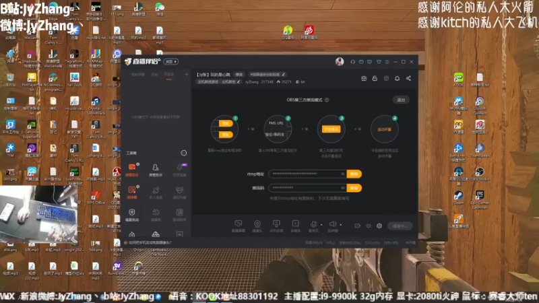This screenshot has width=539, height=303.
Task: Open Epic Games Launcher desktop shortcut
Action: tap(480, 199)
